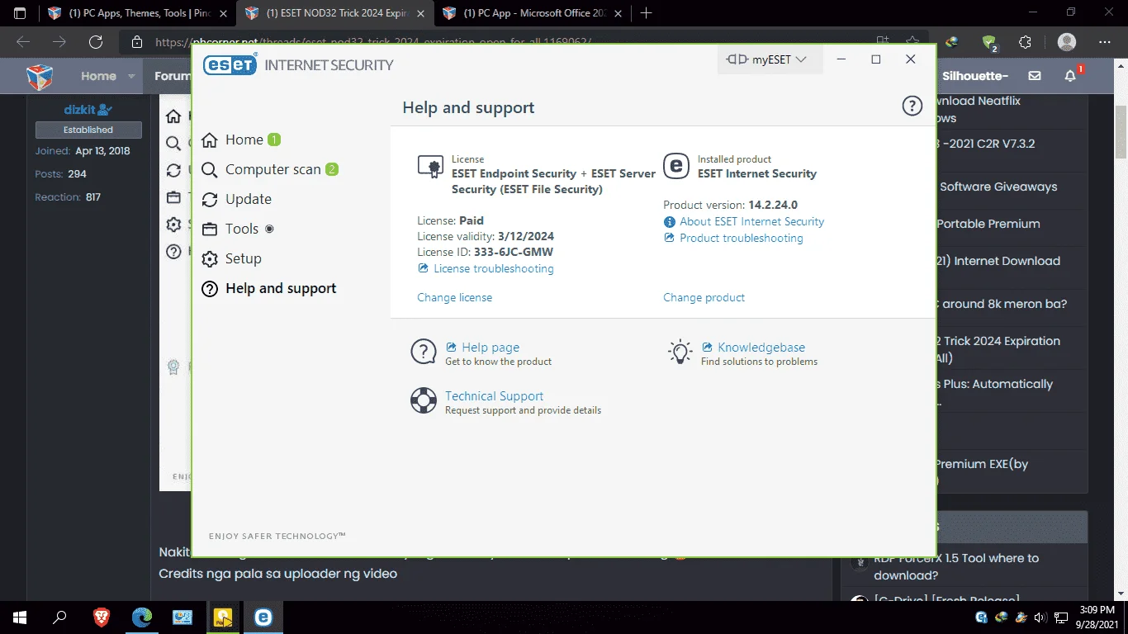Click the Setup gear icon in ESET
The width and height of the screenshot is (1128, 634).
click(210, 258)
